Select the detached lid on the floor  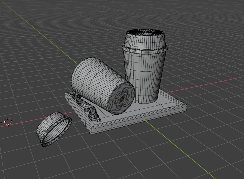(x=54, y=129)
